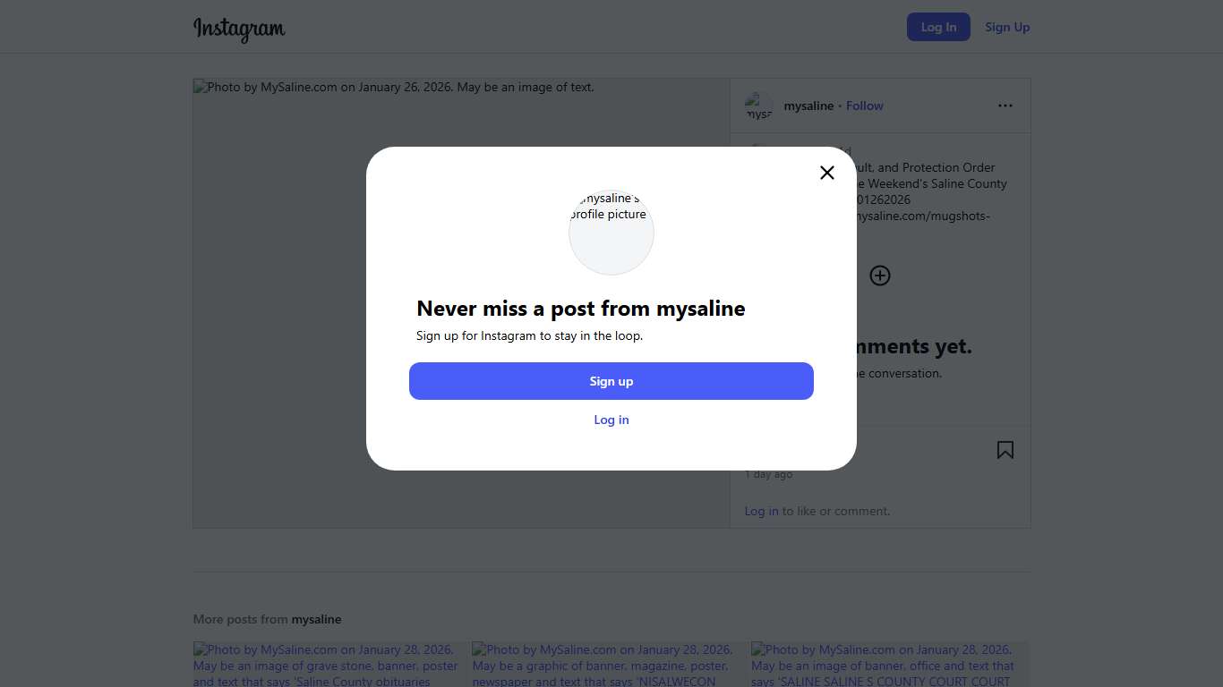
Task: Save the post with bookmark icon
Action: click(1005, 450)
